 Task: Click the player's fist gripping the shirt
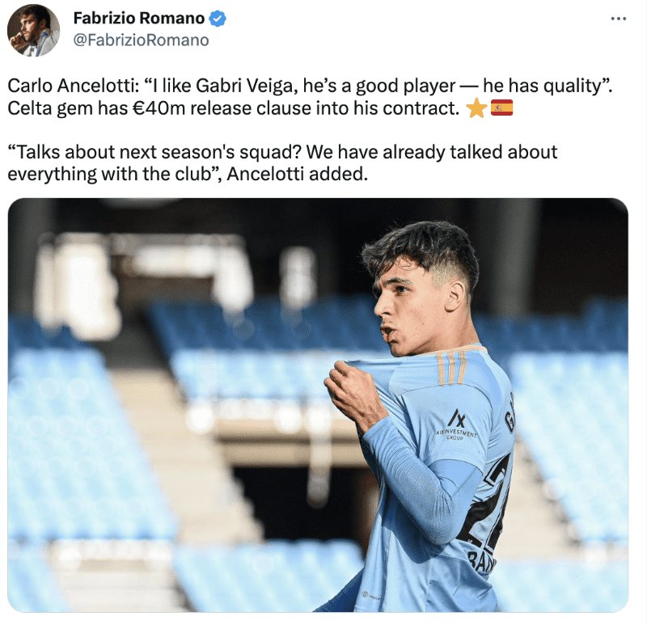point(354,391)
